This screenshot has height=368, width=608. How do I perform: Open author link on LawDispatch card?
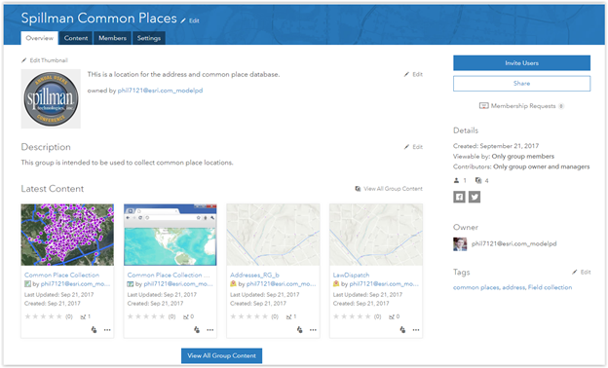[x=384, y=284]
